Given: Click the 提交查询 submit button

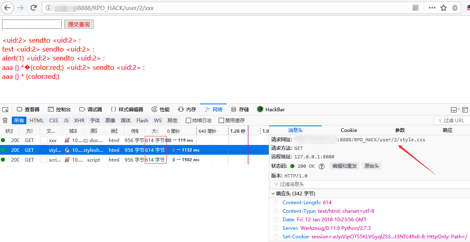Looking at the screenshot, I should [79, 24].
